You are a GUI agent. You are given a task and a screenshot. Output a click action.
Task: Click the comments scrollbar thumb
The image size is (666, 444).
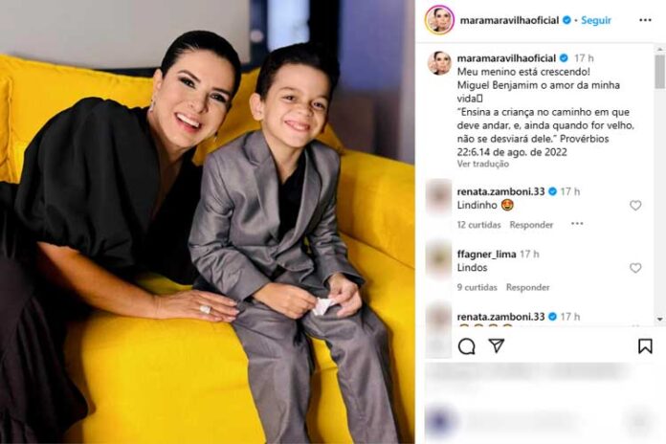tap(659, 72)
